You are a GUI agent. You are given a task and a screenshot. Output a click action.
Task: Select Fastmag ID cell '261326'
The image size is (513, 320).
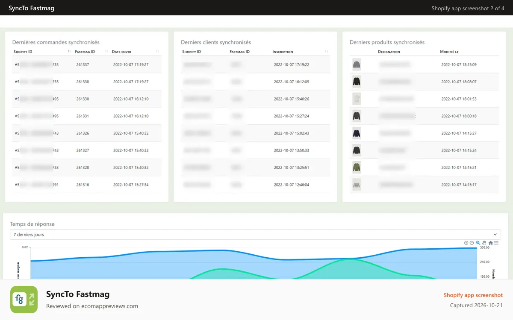(83, 133)
